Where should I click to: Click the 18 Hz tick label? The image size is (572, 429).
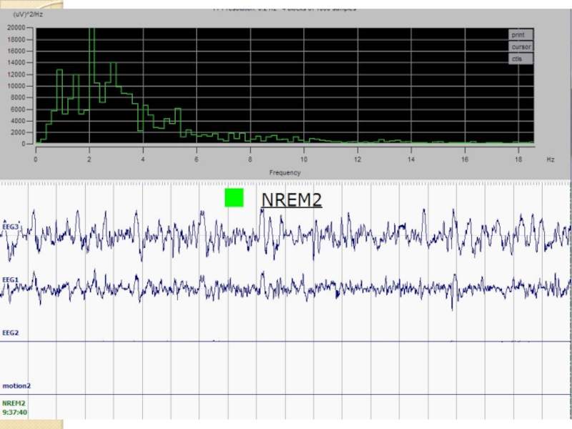[x=518, y=159]
